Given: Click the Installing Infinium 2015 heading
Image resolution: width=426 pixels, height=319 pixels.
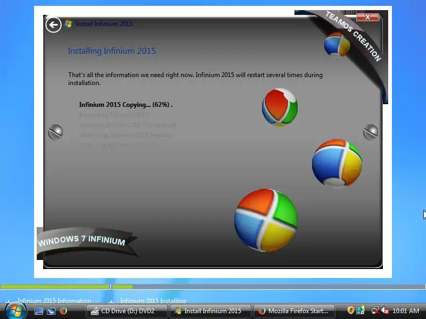Looking at the screenshot, I should click(112, 51).
